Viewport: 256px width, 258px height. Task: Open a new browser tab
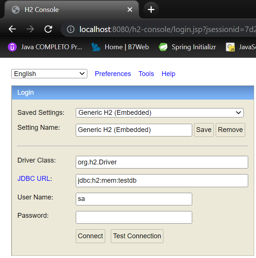click(x=151, y=10)
